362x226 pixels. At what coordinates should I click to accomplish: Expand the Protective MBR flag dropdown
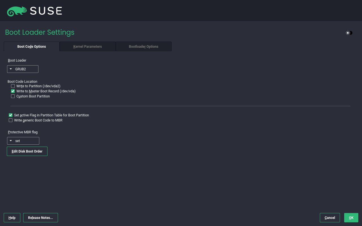23,141
